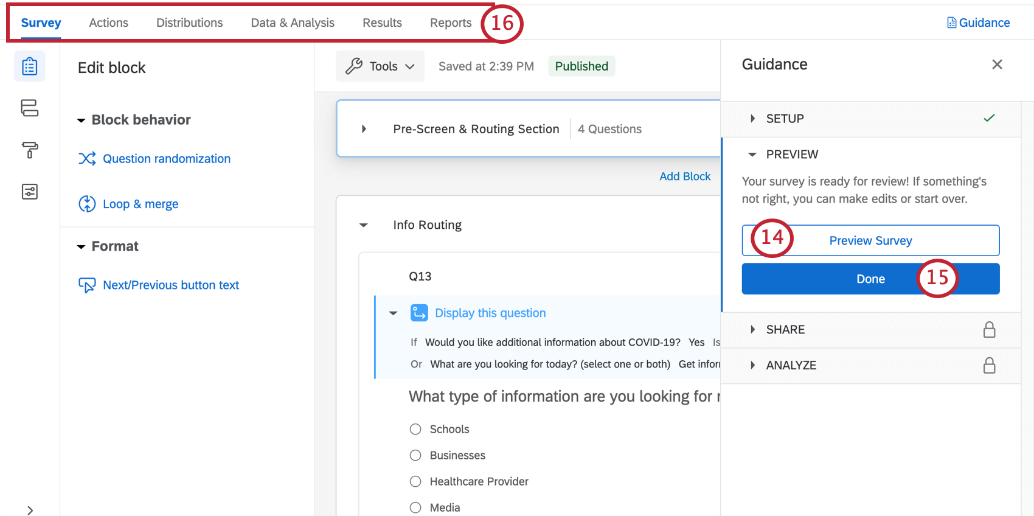
Task: Select the Healthcare Provider radio option
Action: click(415, 481)
